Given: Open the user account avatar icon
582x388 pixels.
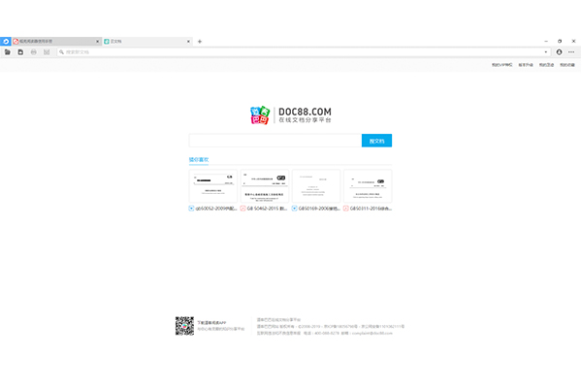Looking at the screenshot, I should click(x=559, y=52).
